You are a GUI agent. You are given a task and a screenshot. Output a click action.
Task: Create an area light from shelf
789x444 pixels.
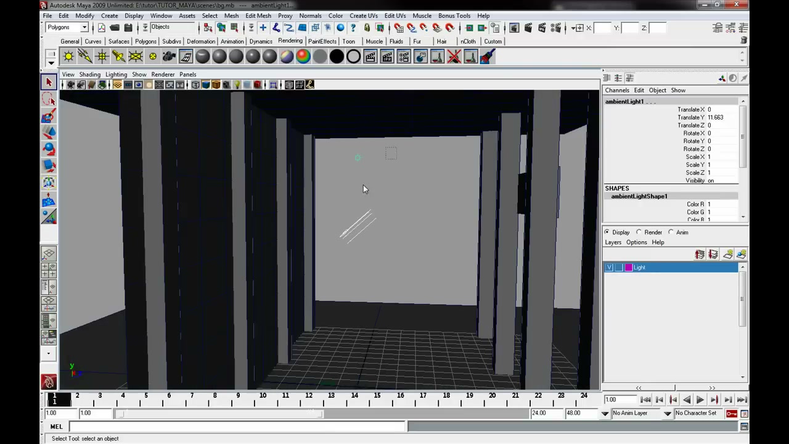click(135, 57)
